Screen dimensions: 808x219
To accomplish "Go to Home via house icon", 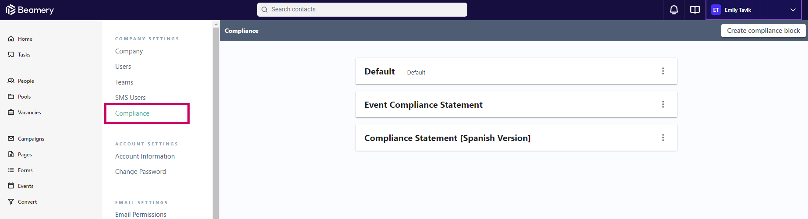I will [x=11, y=39].
